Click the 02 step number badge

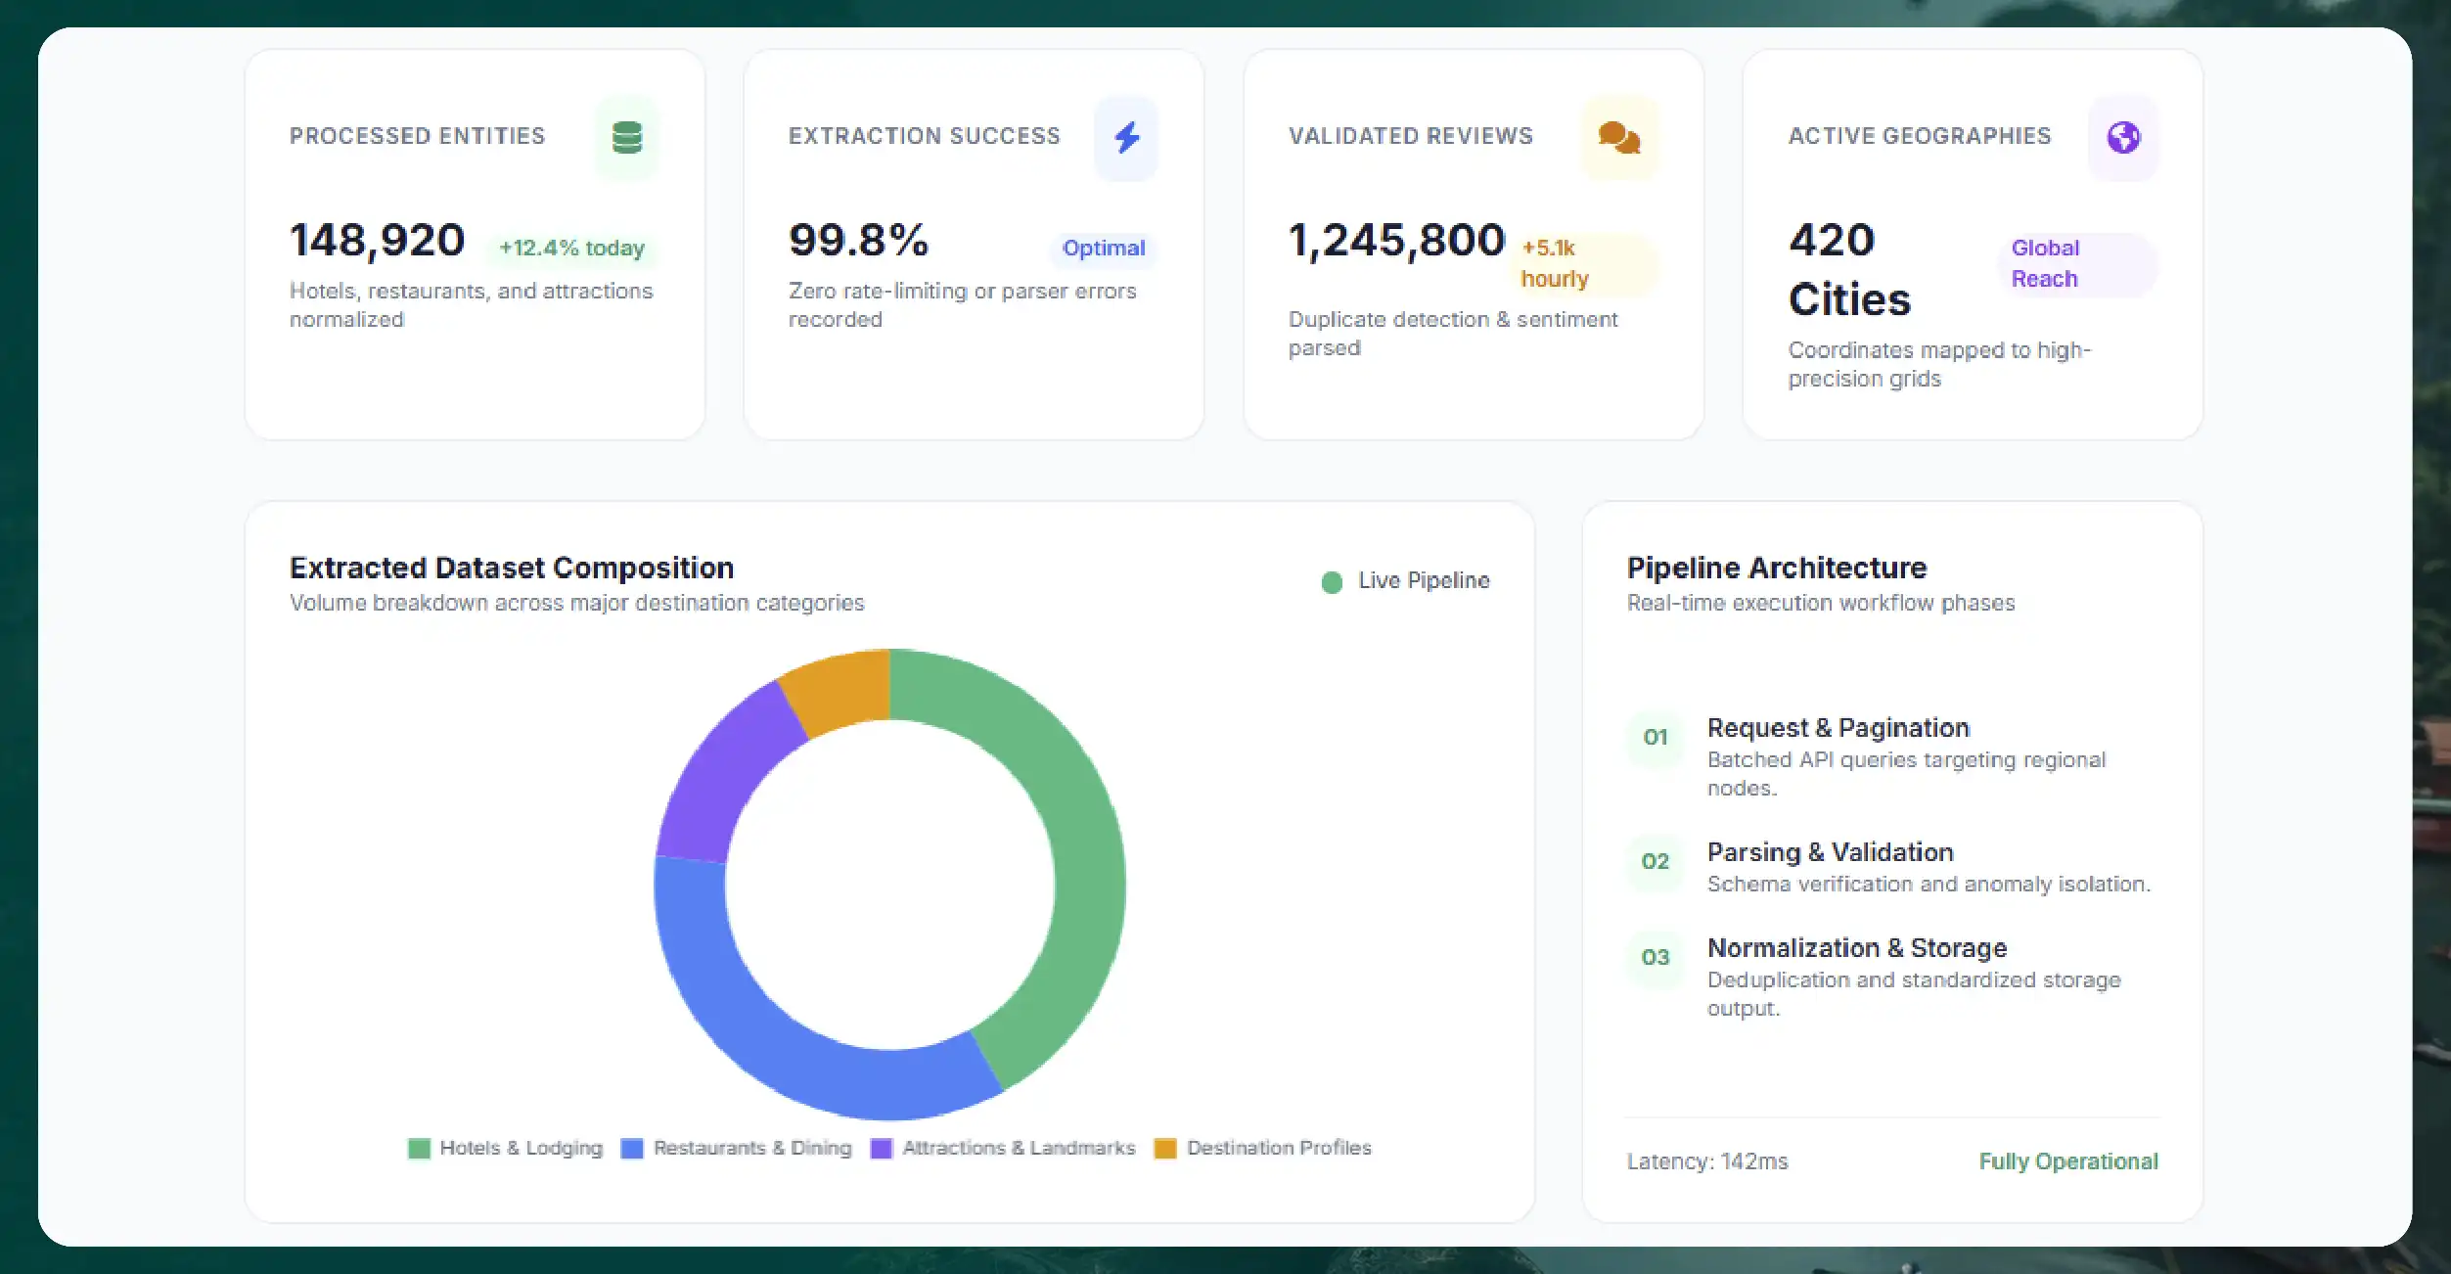(1656, 862)
